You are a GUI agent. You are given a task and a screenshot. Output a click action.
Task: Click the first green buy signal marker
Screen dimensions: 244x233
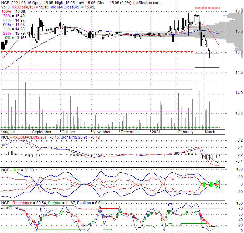204,184
